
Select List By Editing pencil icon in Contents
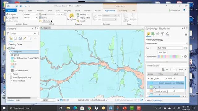25,38
